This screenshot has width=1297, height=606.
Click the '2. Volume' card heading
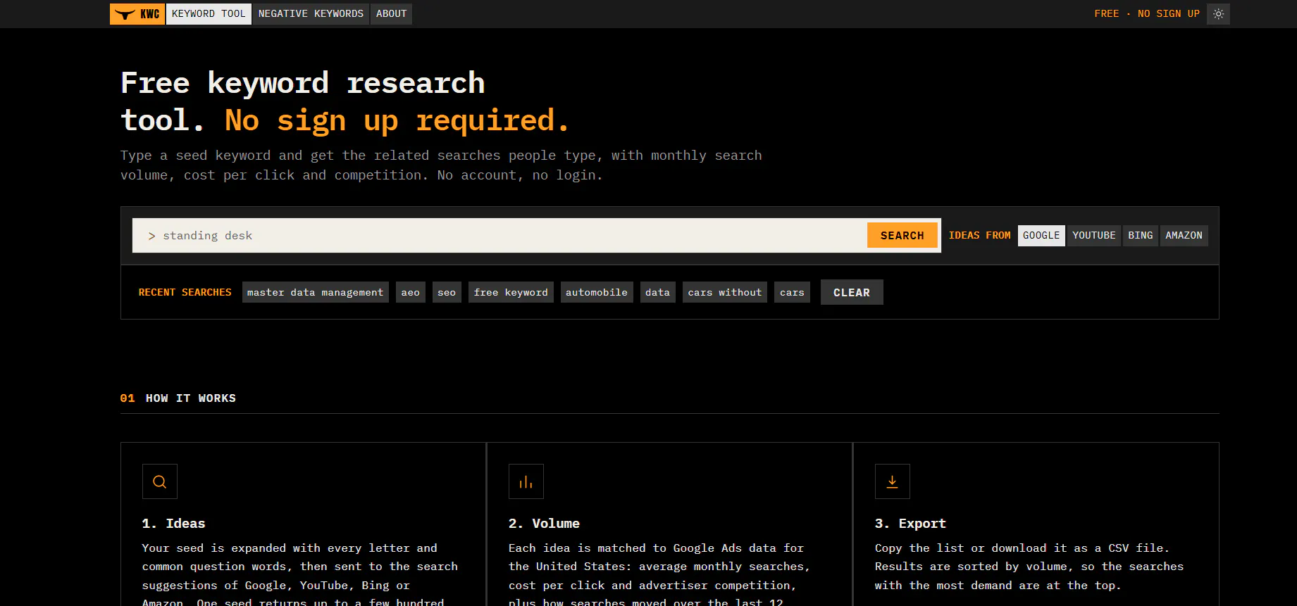pyautogui.click(x=544, y=524)
